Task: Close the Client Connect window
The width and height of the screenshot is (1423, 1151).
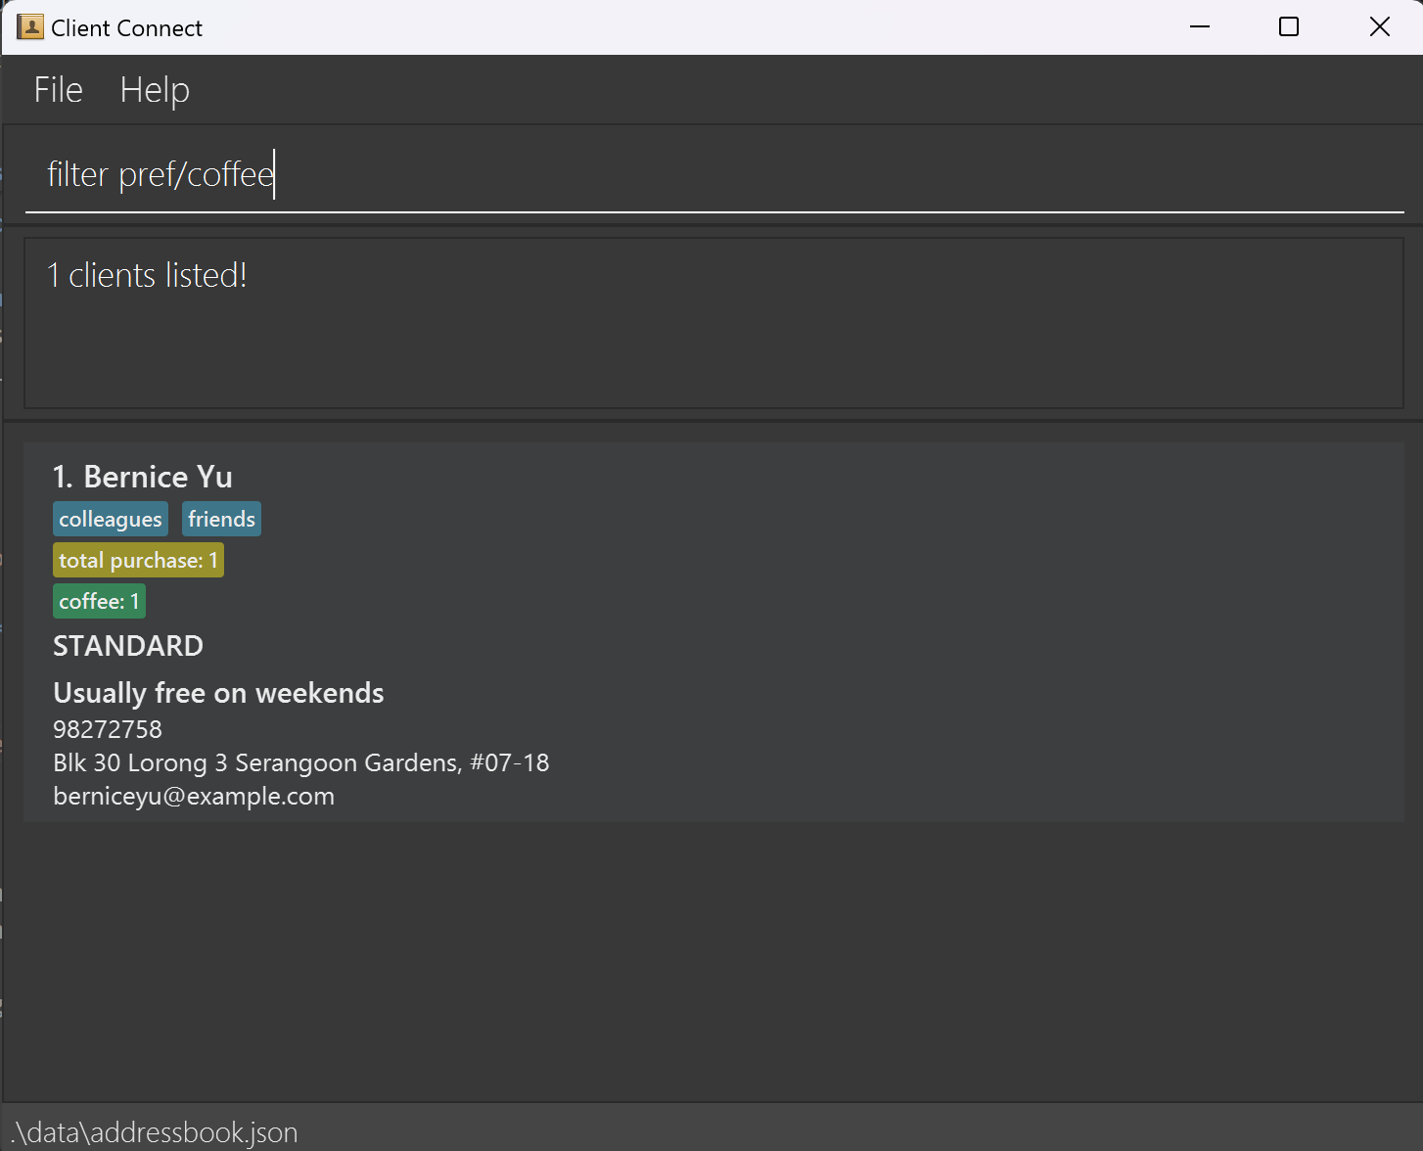Action: (x=1379, y=27)
